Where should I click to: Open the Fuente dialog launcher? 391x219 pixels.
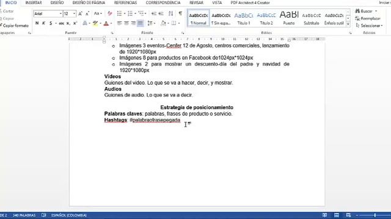click(x=112, y=33)
